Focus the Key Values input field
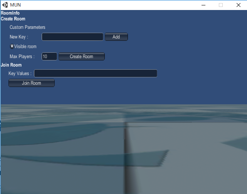This screenshot has height=194, width=247. pyautogui.click(x=96, y=73)
